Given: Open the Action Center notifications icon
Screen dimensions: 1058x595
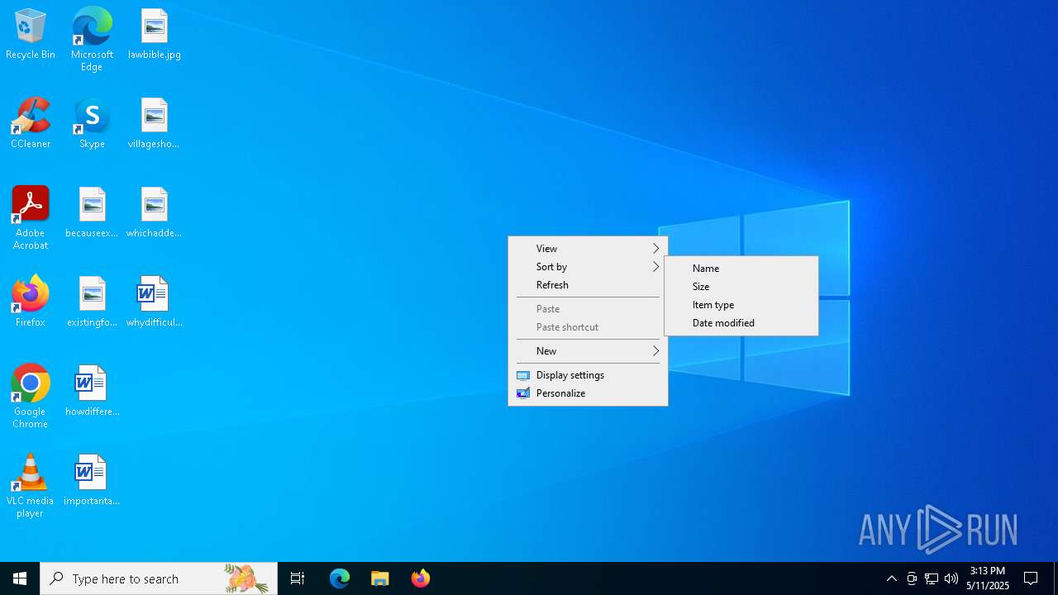Looking at the screenshot, I should click(x=1031, y=578).
